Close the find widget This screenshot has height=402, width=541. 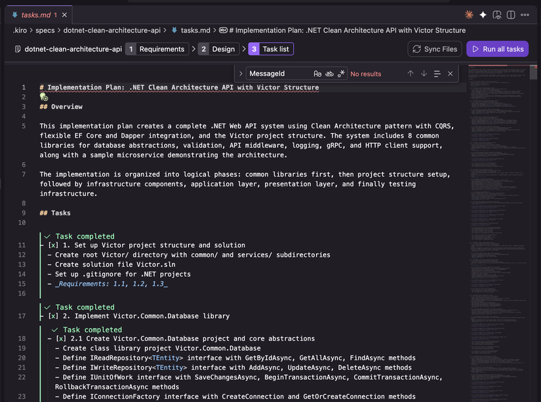tap(451, 73)
